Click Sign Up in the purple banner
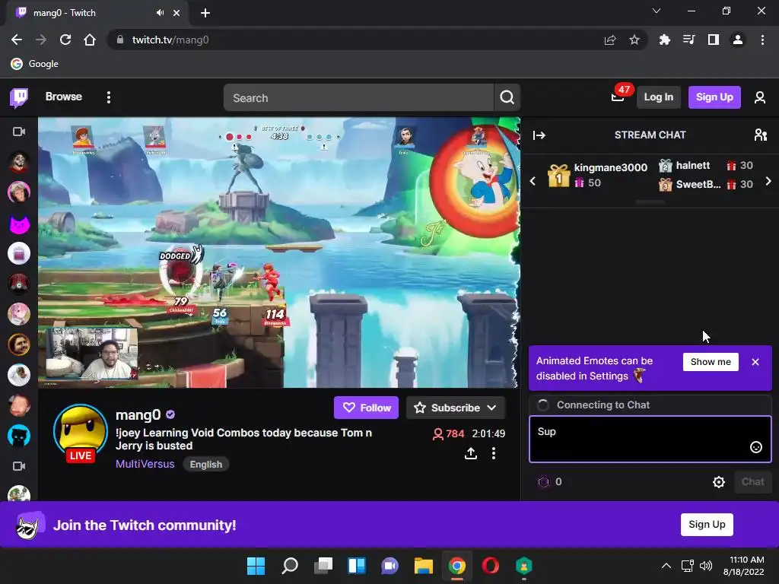This screenshot has width=779, height=584. [707, 525]
